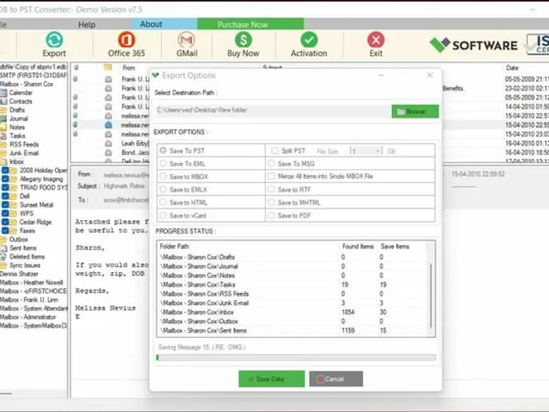Screen dimensions: 549x412
Task: Select the Save To MSG option
Action: pos(271,163)
